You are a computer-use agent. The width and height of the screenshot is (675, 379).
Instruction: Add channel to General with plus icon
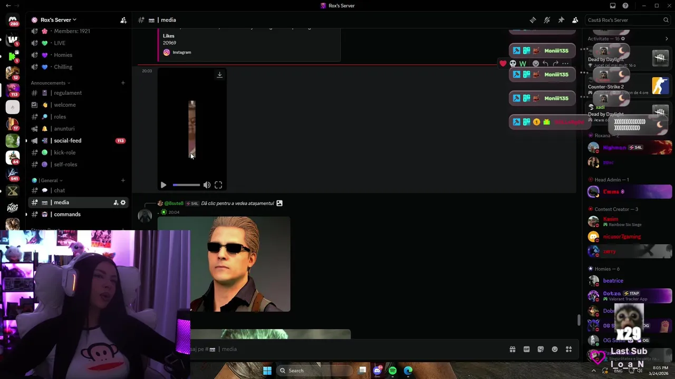(123, 181)
